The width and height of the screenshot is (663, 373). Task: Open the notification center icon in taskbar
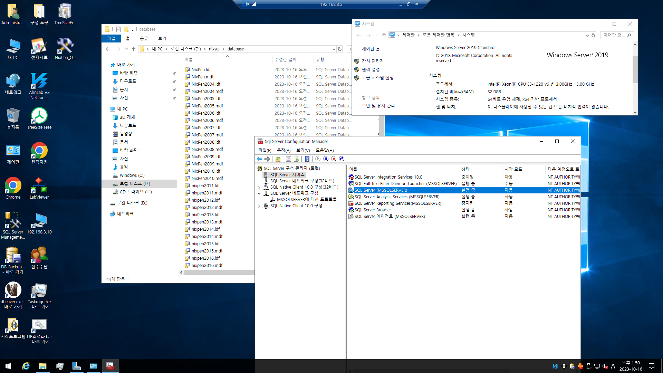(652, 366)
